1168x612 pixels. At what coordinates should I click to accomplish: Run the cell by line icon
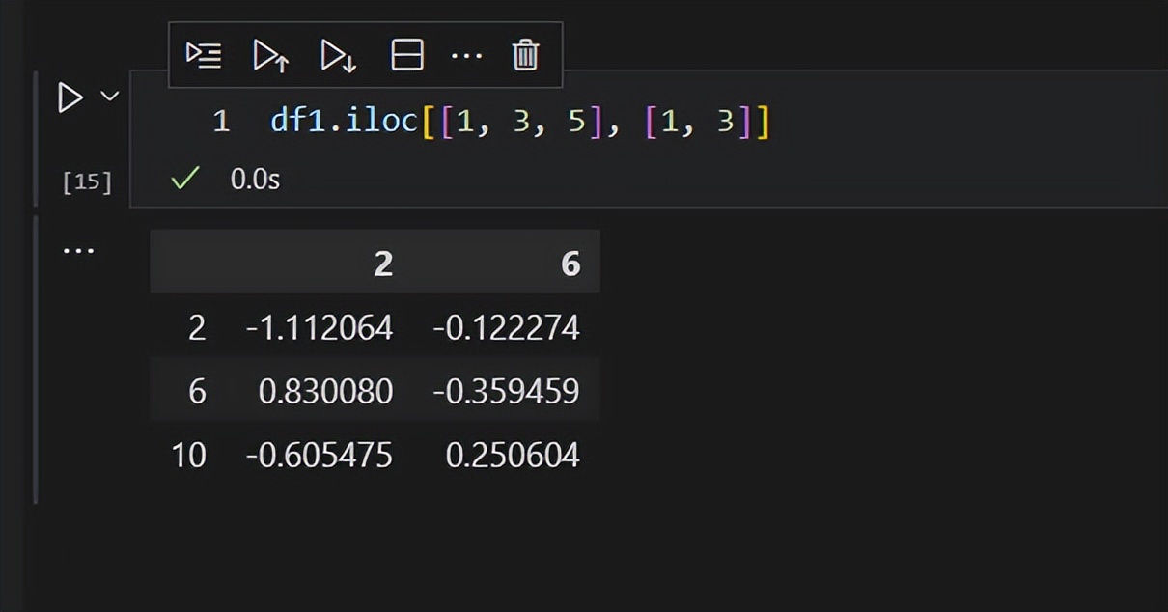[204, 56]
